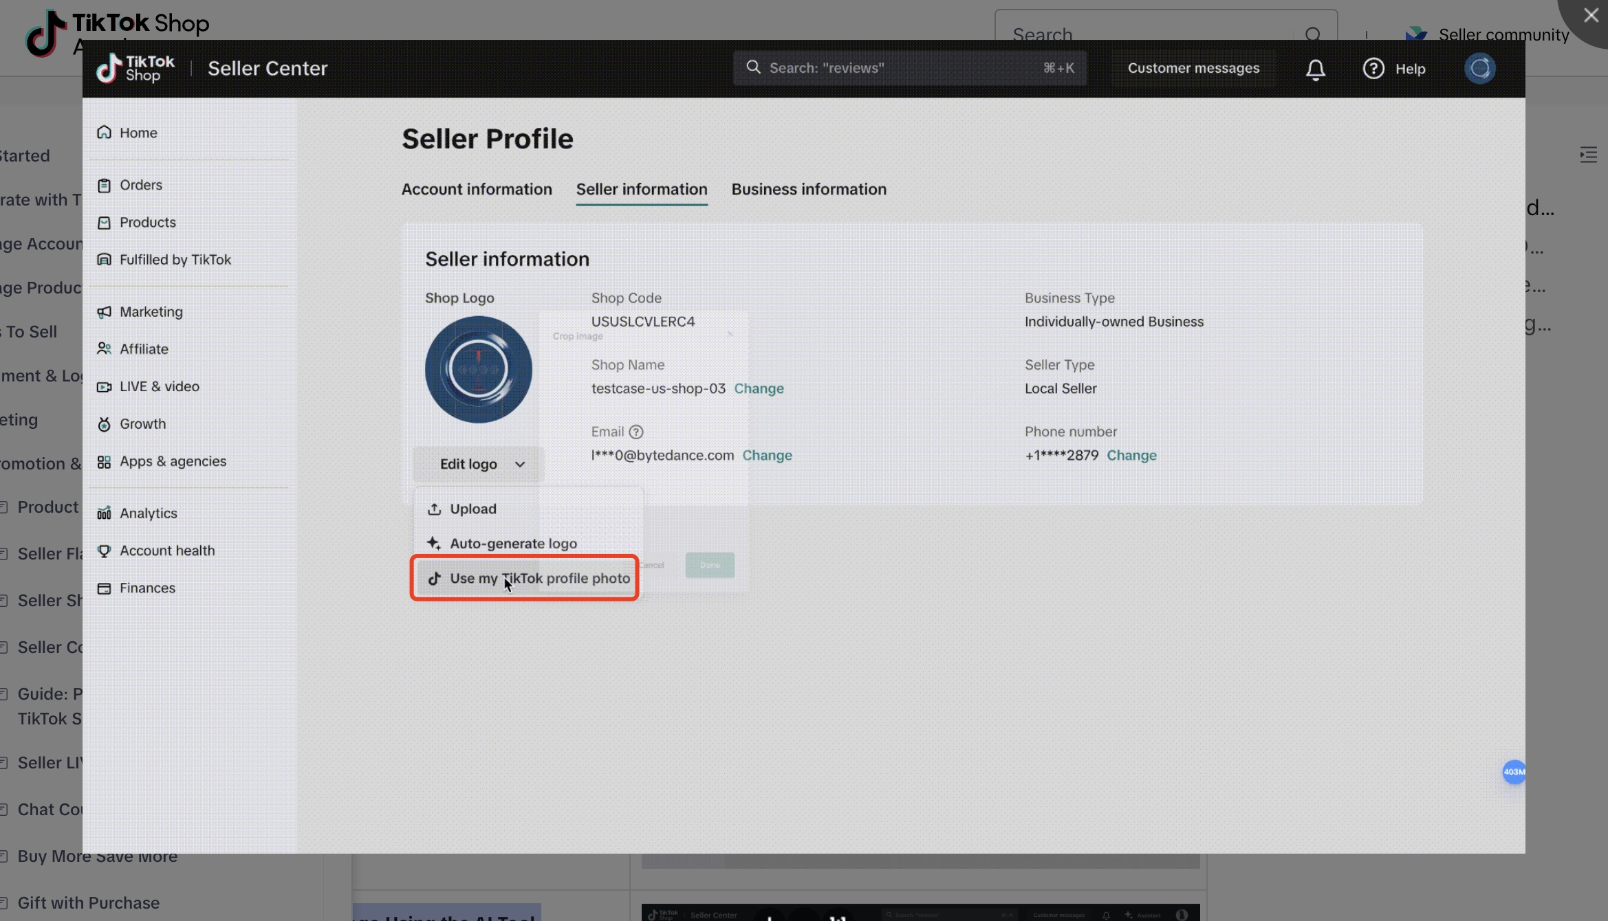The height and width of the screenshot is (921, 1608).
Task: Click Change next to phone number
Action: click(x=1131, y=455)
